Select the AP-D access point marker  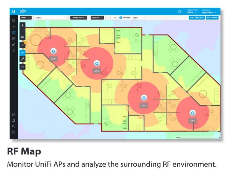coord(144,98)
